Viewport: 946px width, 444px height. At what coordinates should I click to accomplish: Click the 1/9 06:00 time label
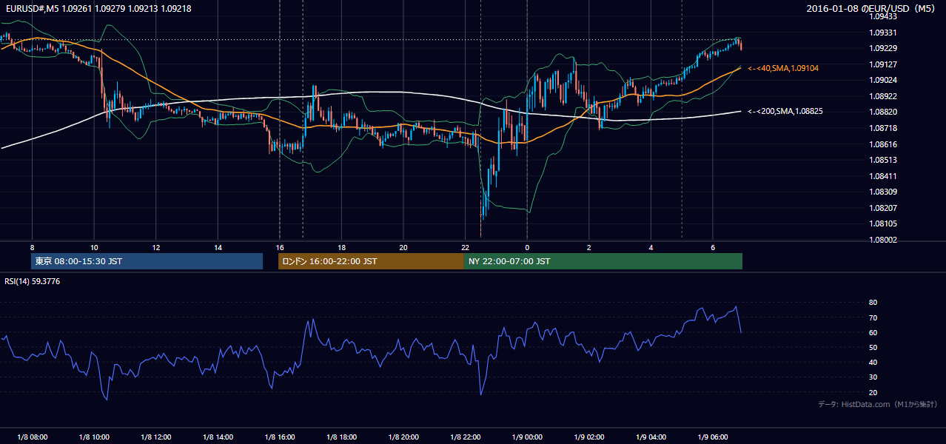pos(713,437)
